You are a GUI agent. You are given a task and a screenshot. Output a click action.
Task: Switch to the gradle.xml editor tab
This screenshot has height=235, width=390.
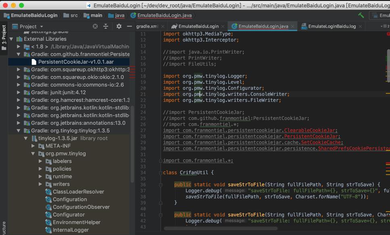click(147, 26)
